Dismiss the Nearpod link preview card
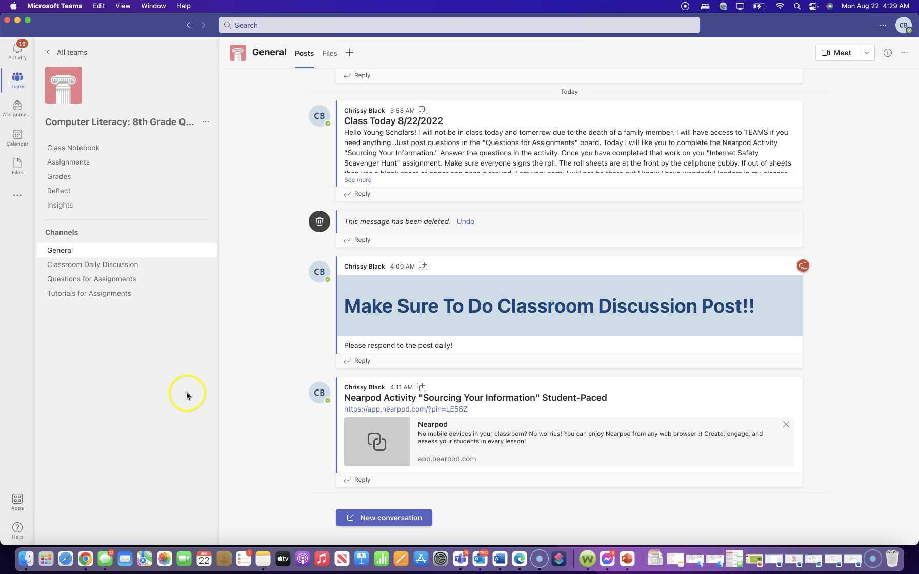Viewport: 919px width, 574px height. pyautogui.click(x=786, y=424)
